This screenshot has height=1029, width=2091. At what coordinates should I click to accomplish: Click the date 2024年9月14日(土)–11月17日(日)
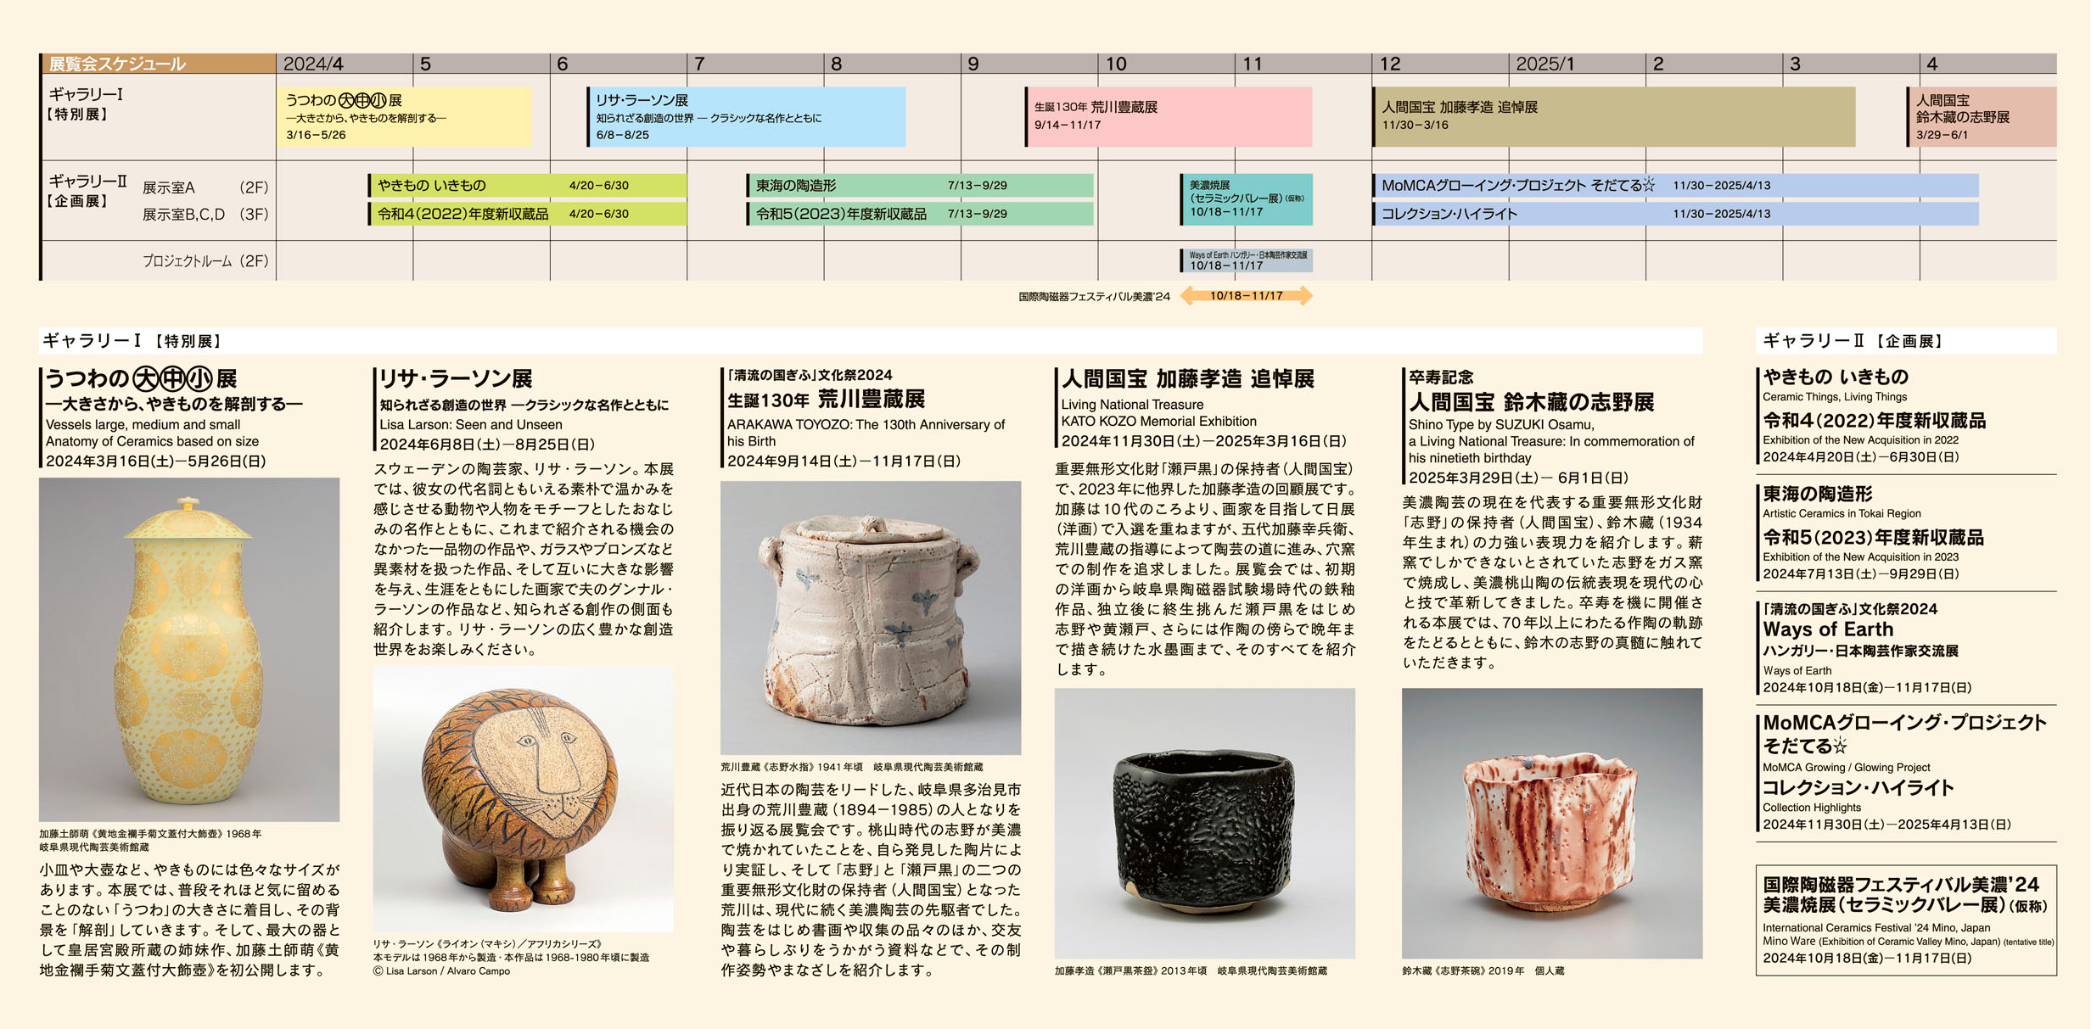coord(844,461)
